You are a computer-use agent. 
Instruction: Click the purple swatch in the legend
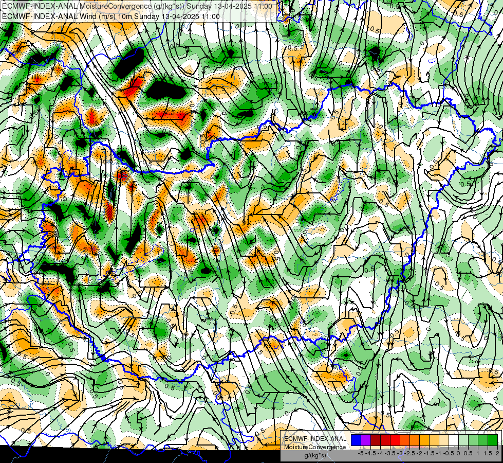click(366, 440)
